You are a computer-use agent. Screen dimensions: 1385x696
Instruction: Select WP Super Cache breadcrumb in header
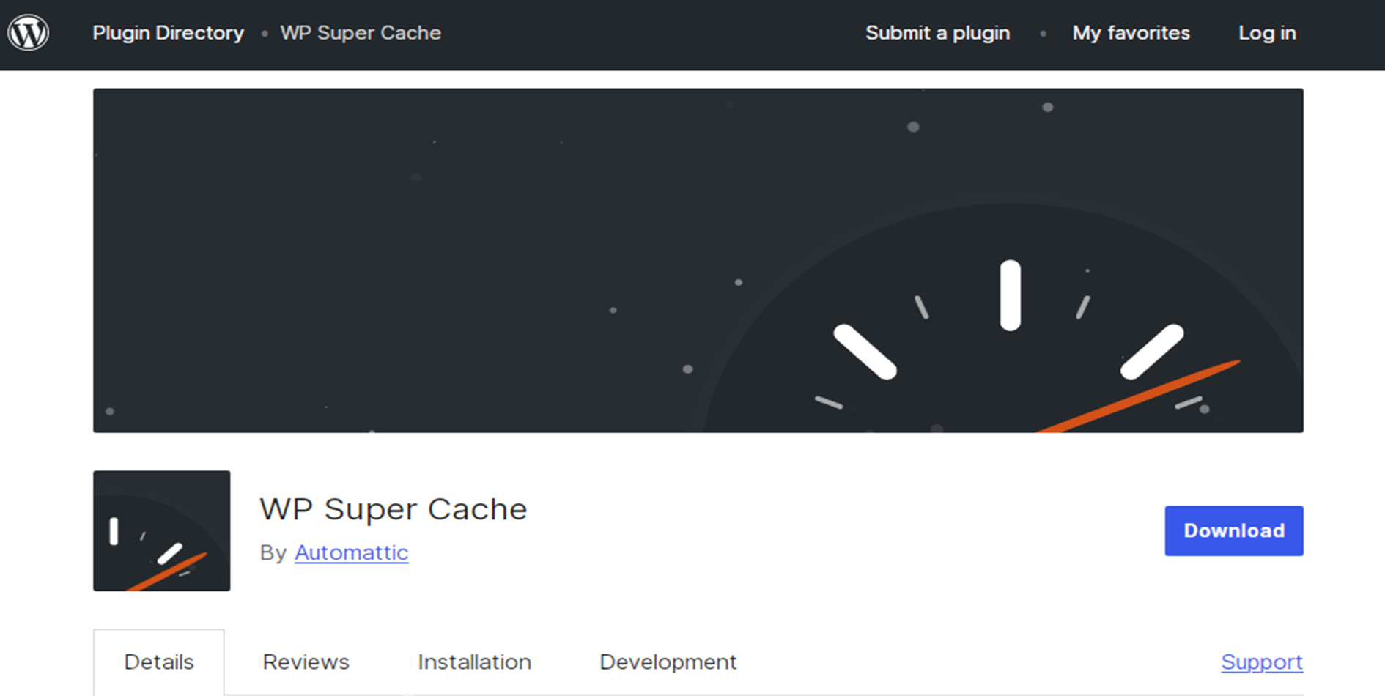pyautogui.click(x=361, y=33)
